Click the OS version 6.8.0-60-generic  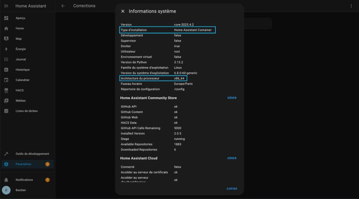pos(185,73)
